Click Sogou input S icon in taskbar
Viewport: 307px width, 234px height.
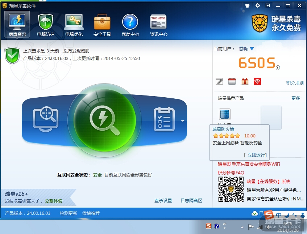tap(208, 226)
